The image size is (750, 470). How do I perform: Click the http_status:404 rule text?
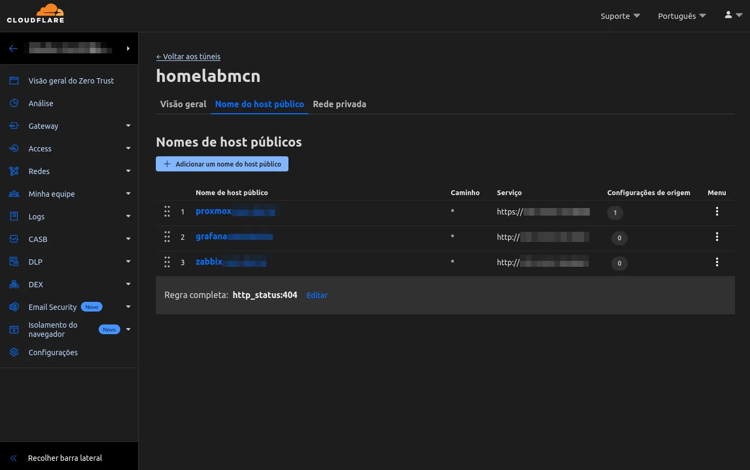click(265, 295)
